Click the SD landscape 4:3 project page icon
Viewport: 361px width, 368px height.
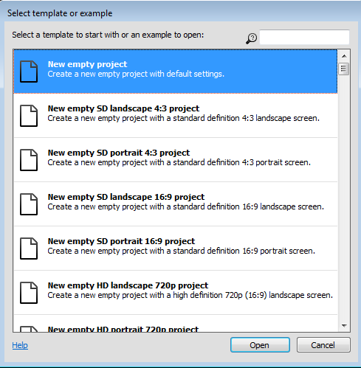pos(29,116)
